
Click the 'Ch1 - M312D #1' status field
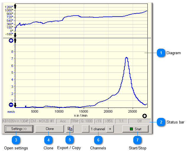[x=42, y=121]
